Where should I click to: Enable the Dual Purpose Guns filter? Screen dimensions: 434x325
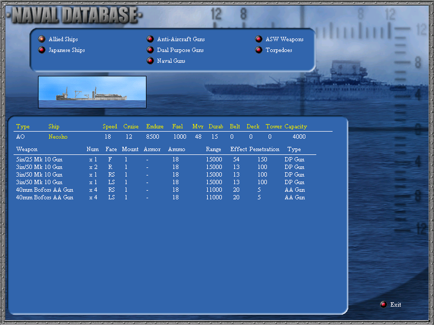[x=150, y=49]
